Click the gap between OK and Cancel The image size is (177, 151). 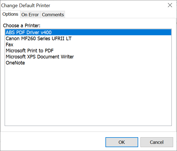pyautogui.click(x=139, y=142)
